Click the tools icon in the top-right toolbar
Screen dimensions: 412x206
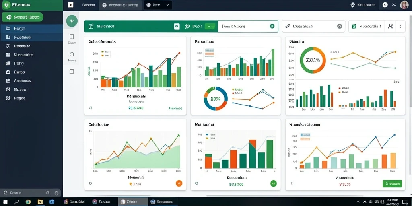390,26
